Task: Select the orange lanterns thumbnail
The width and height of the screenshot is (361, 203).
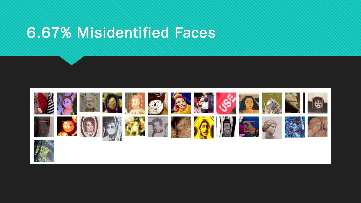Action: (x=67, y=126)
